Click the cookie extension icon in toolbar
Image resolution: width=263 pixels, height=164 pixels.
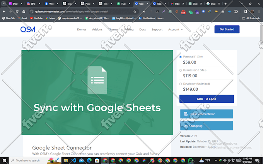coord(177,11)
